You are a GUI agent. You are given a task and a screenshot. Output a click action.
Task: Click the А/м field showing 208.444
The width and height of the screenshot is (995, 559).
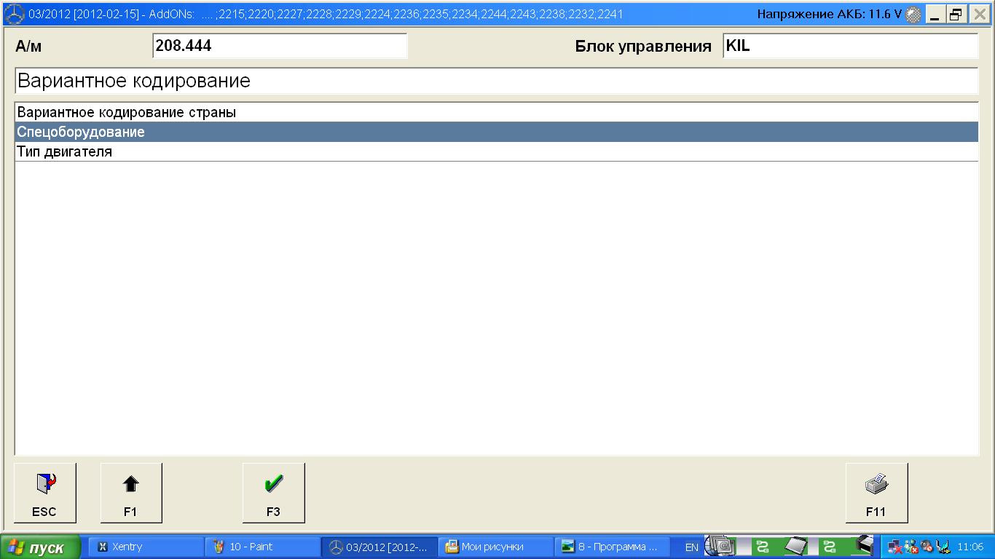pos(280,46)
